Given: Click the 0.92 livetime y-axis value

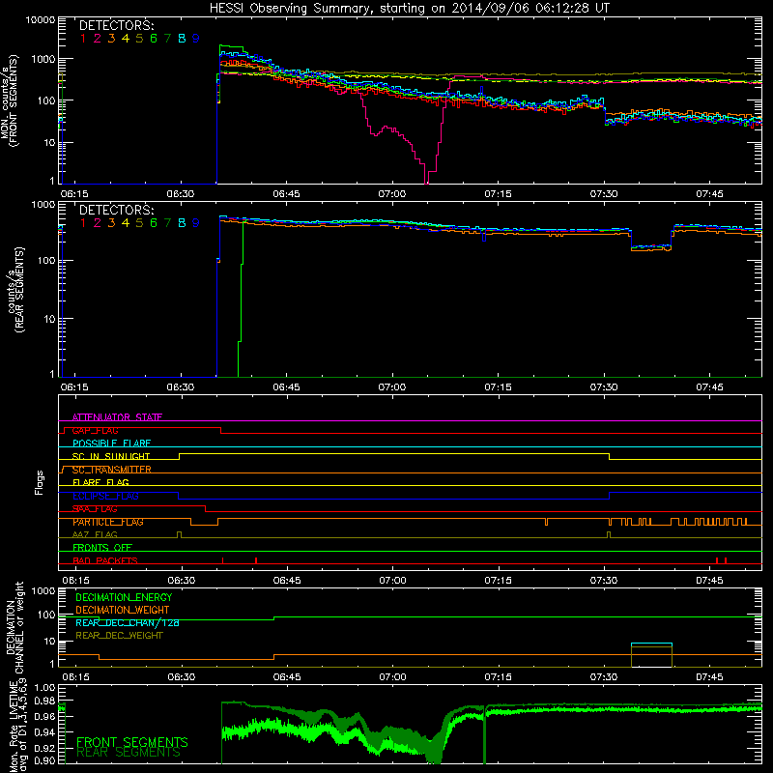Looking at the screenshot, I should (45, 746).
